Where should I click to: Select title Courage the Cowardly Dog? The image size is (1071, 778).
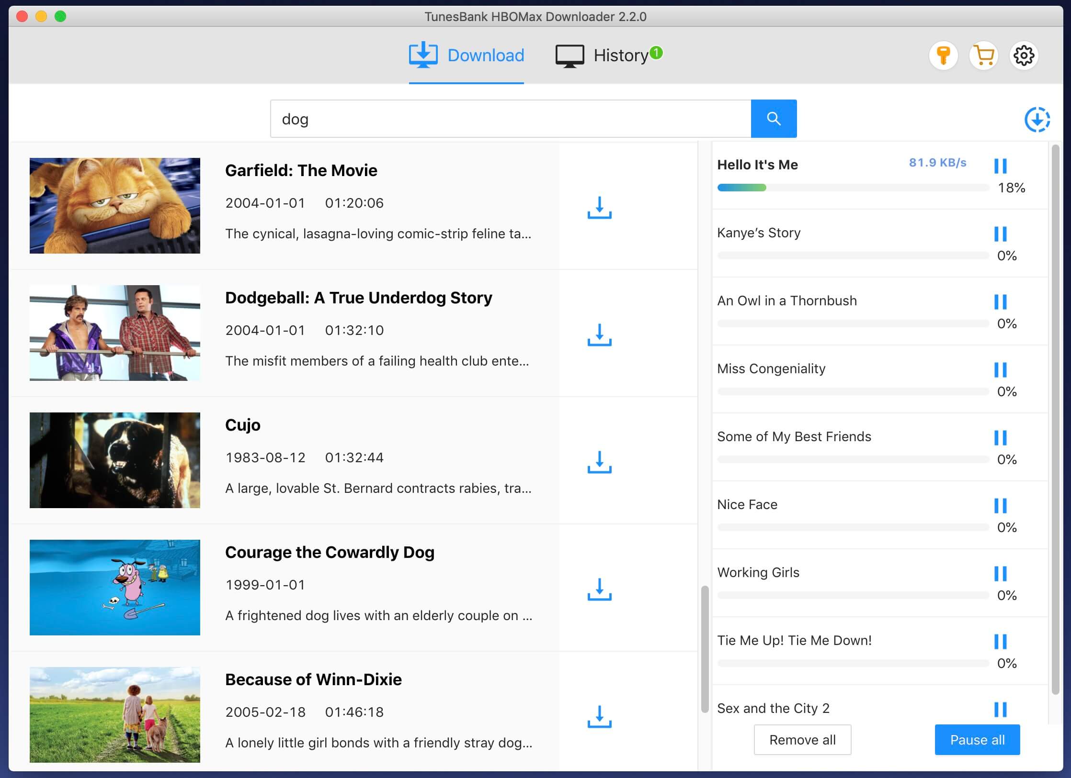[330, 553]
